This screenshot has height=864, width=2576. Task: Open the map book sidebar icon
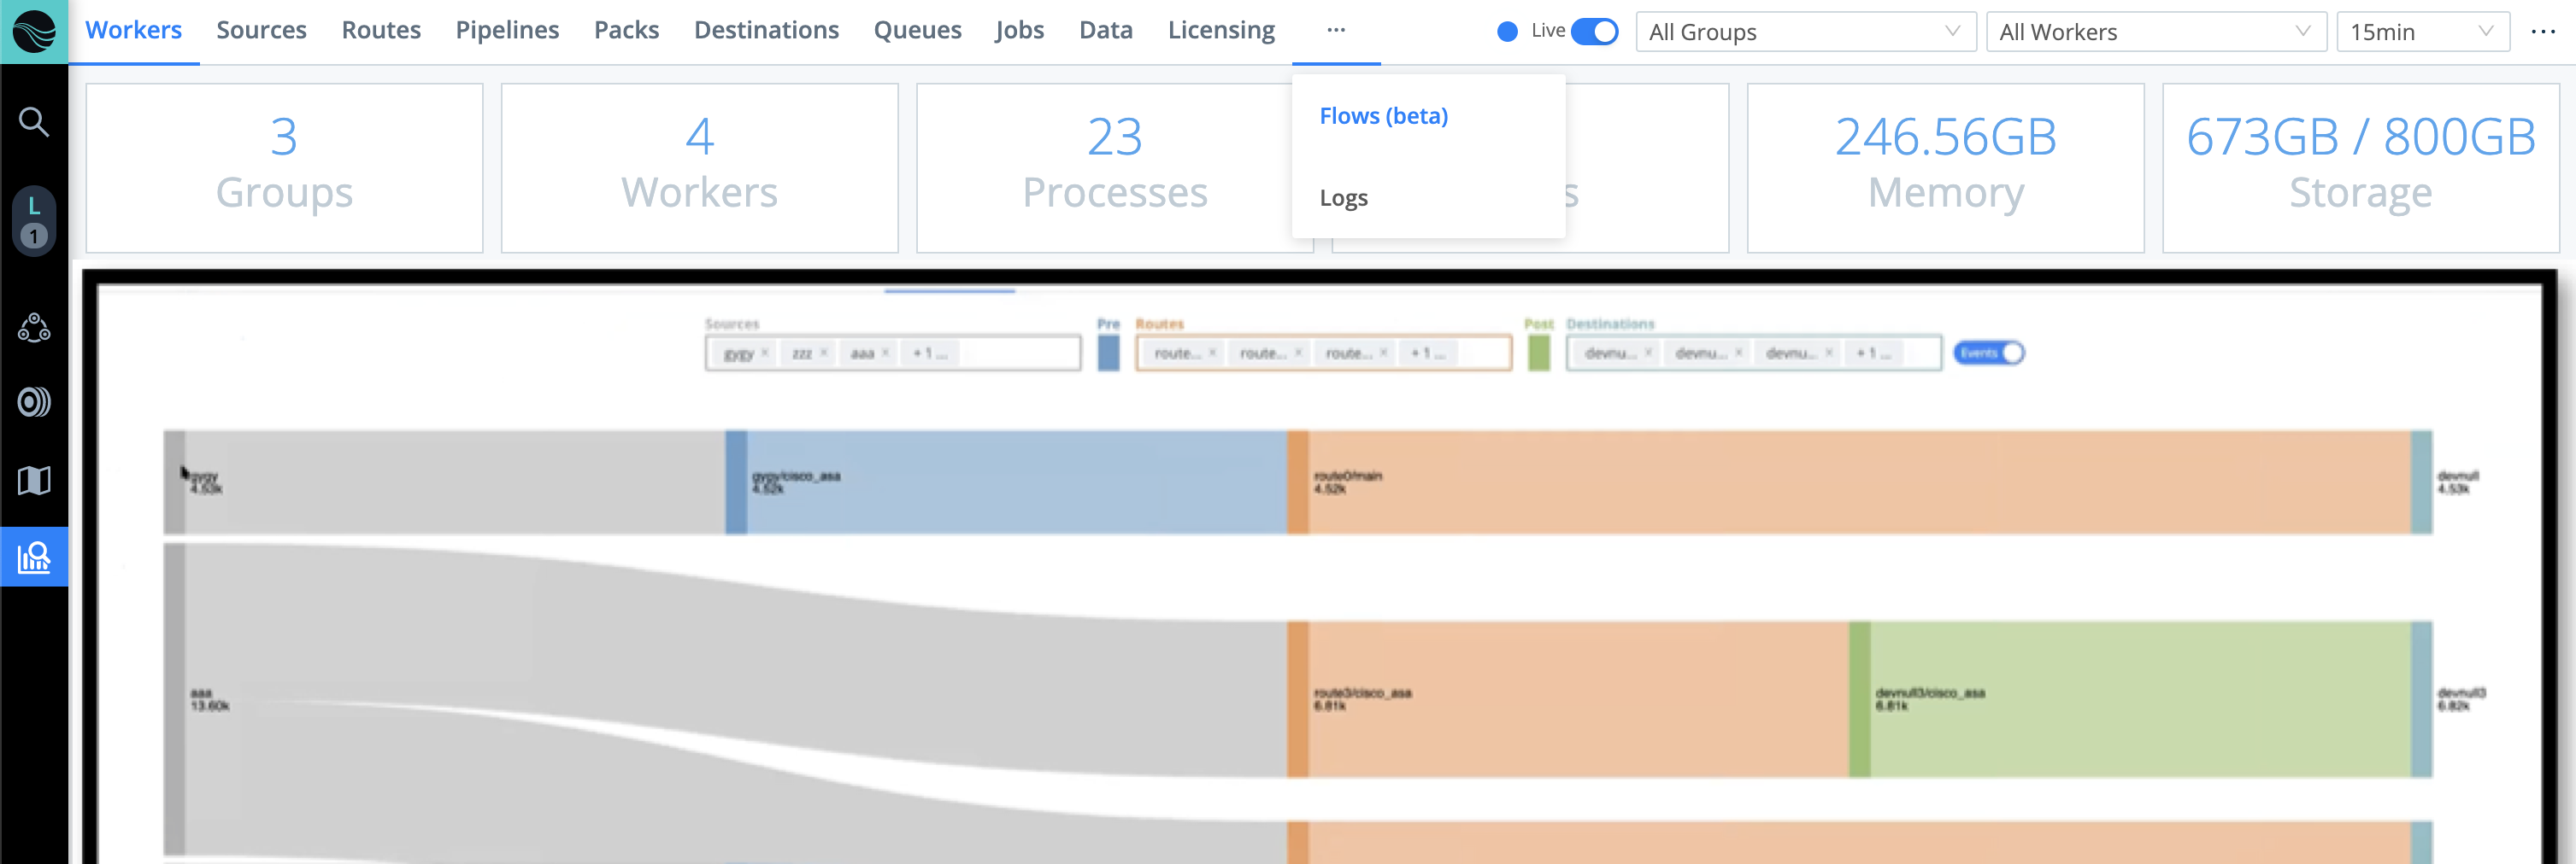(34, 481)
